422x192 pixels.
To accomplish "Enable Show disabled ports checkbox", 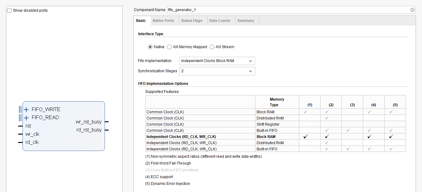I will (10, 10).
